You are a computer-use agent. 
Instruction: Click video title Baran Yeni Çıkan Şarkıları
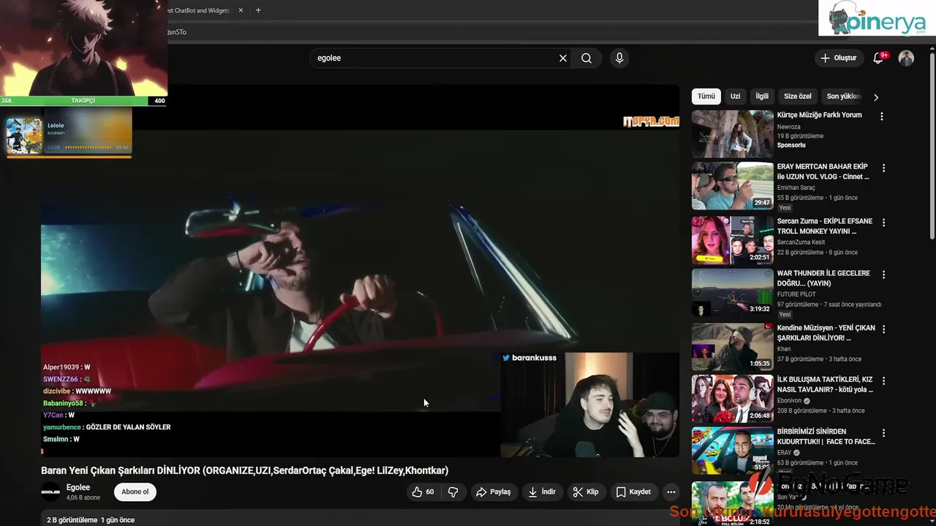(244, 470)
